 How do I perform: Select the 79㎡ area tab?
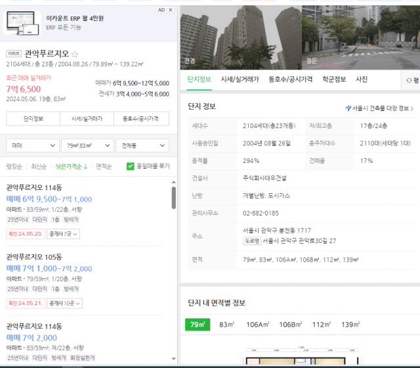coord(198,325)
